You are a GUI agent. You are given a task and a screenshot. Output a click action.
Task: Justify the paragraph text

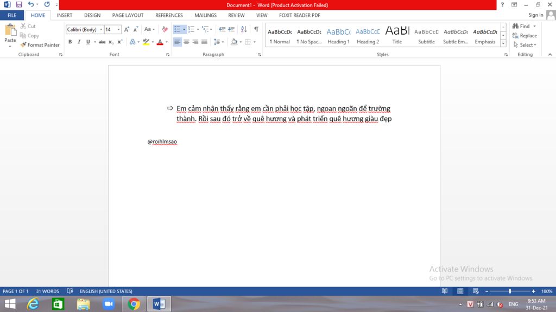tap(204, 42)
